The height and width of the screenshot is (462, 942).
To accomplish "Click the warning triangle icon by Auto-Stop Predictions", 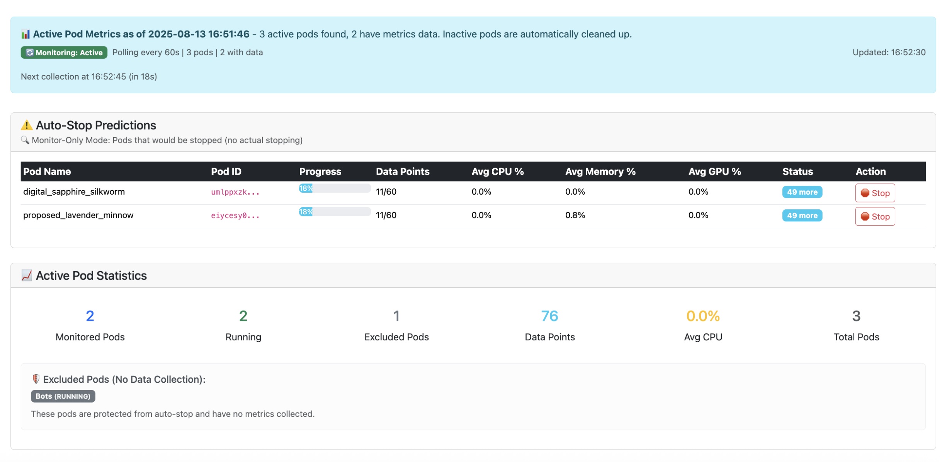I will pos(27,125).
